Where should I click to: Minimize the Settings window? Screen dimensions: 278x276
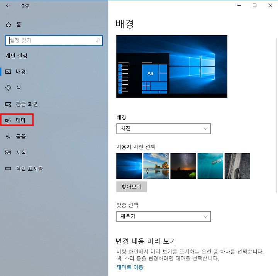point(239,6)
